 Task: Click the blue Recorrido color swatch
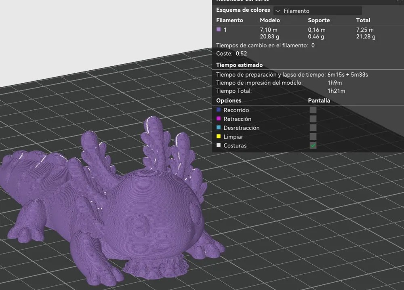tap(219, 110)
